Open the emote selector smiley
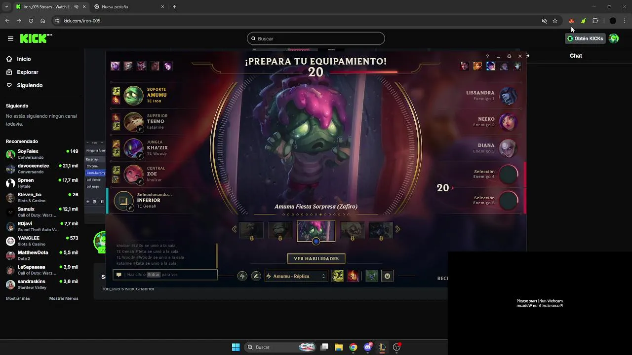The width and height of the screenshot is (632, 355). (x=388, y=276)
